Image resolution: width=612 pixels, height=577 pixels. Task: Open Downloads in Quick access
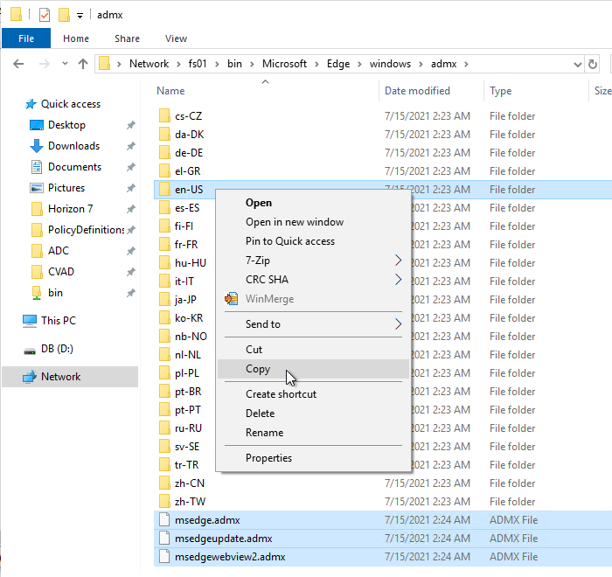[73, 146]
